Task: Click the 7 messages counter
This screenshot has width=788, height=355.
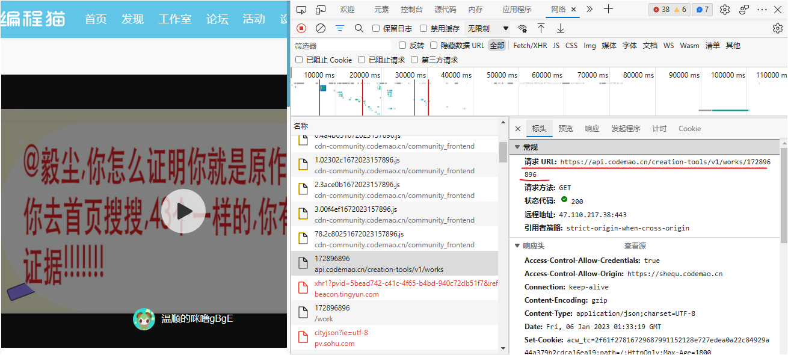Action: coord(703,10)
